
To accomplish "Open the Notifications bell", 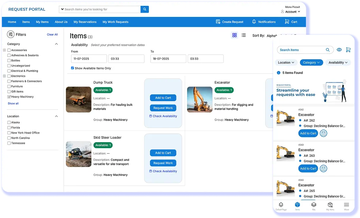I will pyautogui.click(x=264, y=22).
